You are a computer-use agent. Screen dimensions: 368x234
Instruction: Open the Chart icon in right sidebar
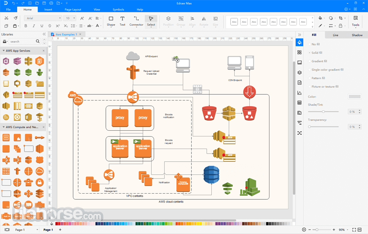[299, 93]
